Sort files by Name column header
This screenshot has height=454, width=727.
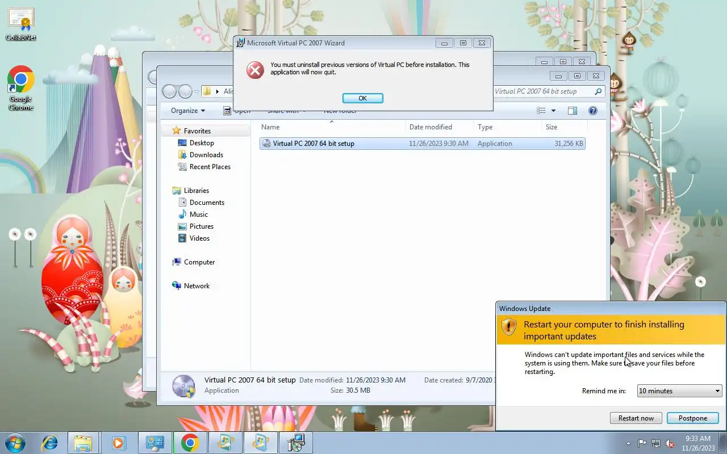click(x=333, y=127)
